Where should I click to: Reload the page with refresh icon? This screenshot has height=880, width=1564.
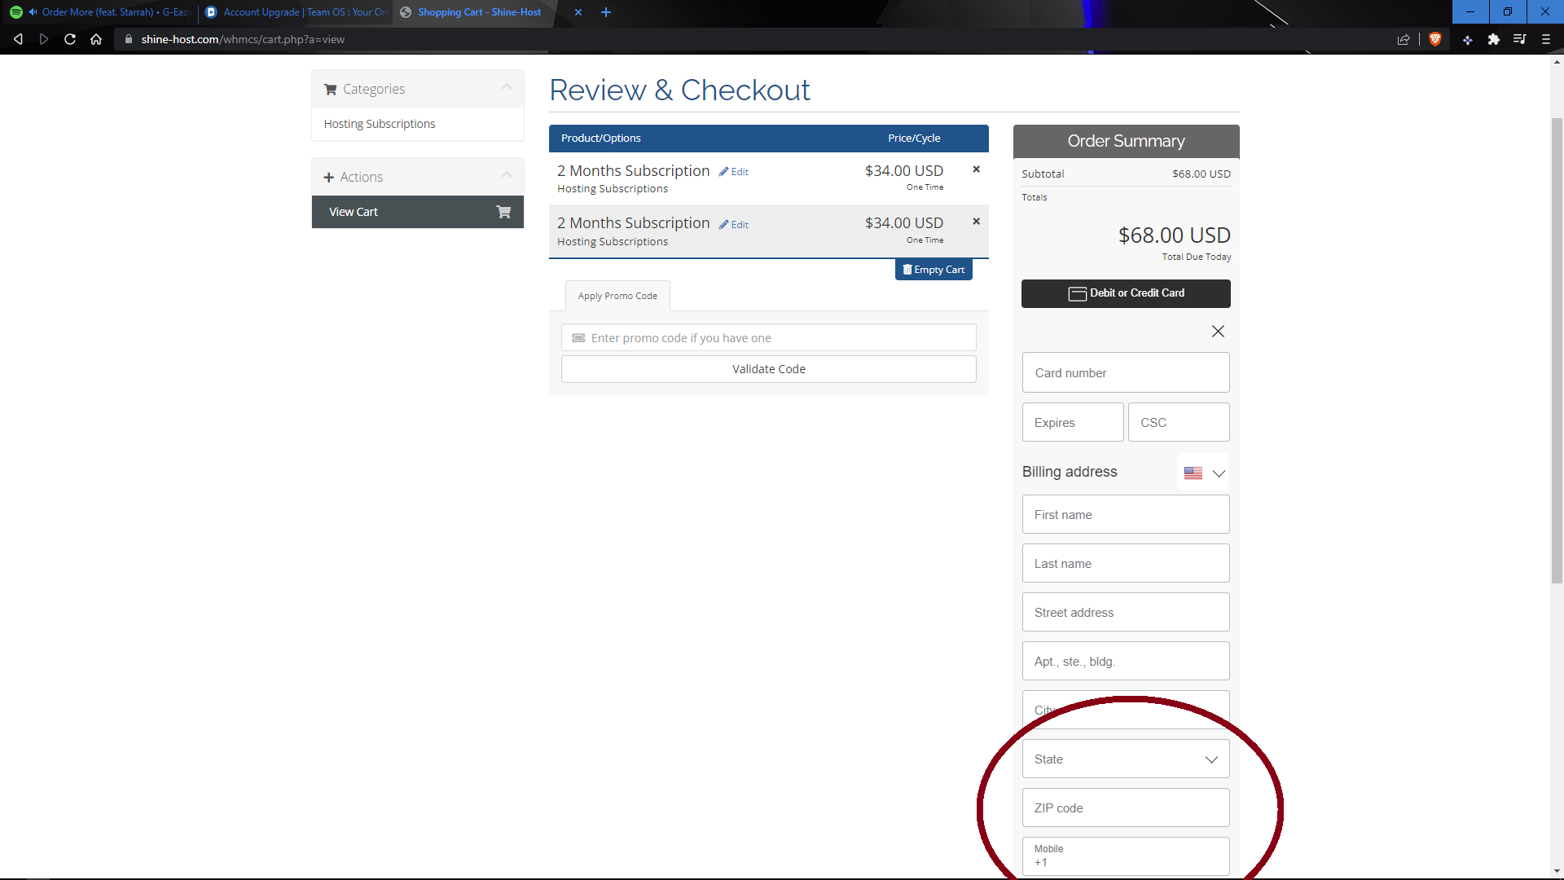70,39
